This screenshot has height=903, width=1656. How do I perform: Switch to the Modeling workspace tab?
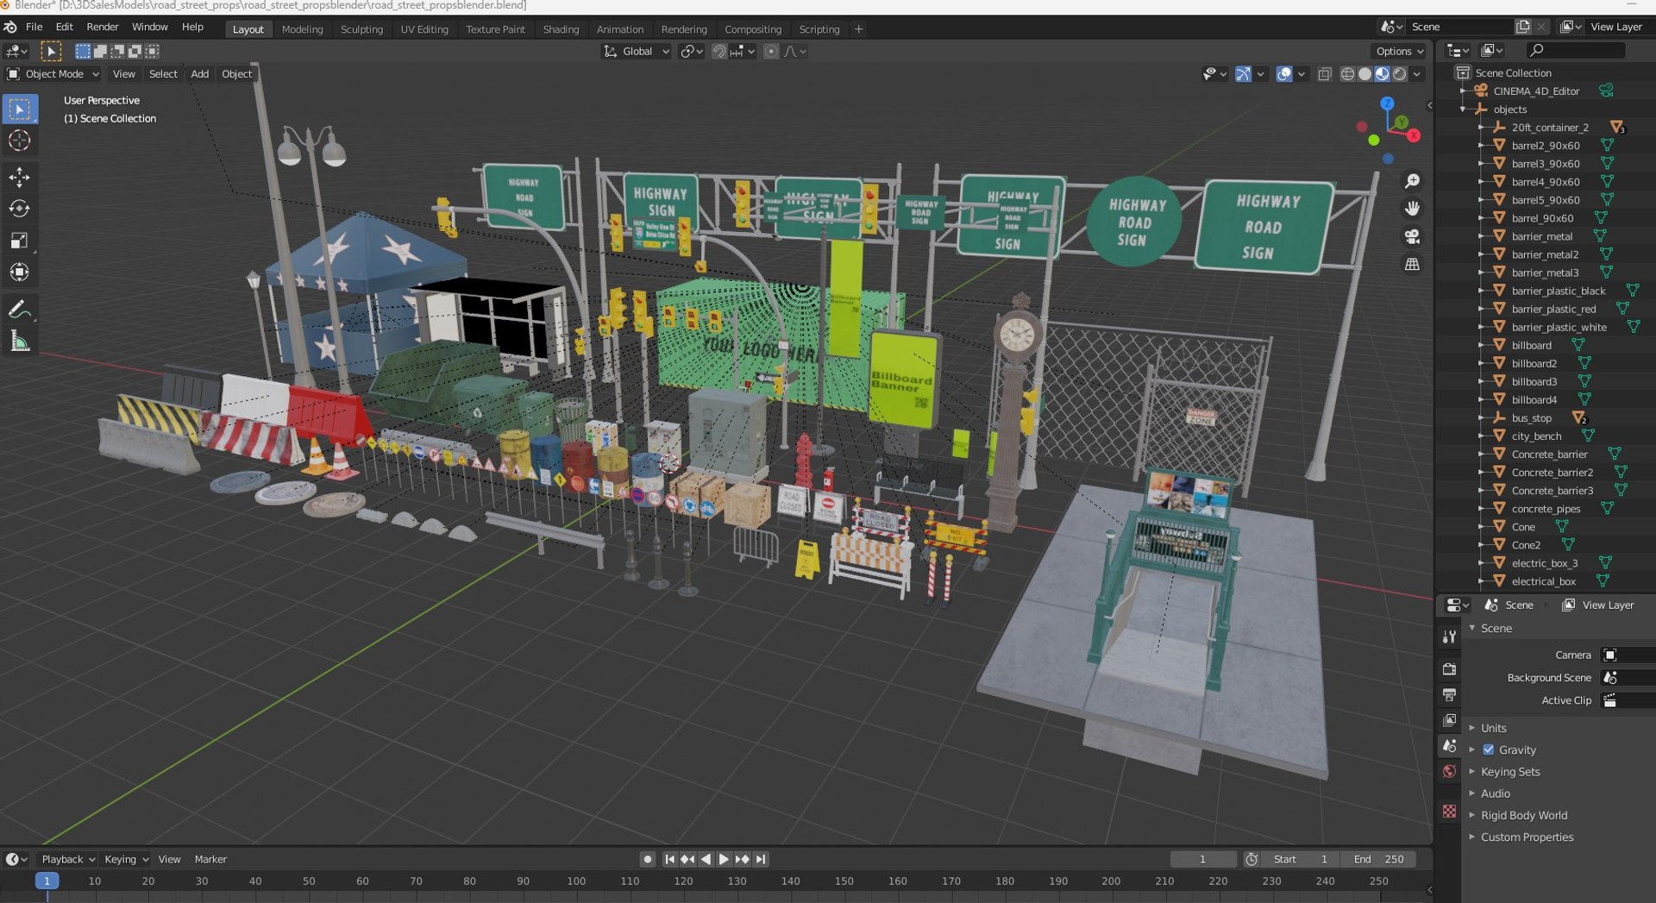302,29
